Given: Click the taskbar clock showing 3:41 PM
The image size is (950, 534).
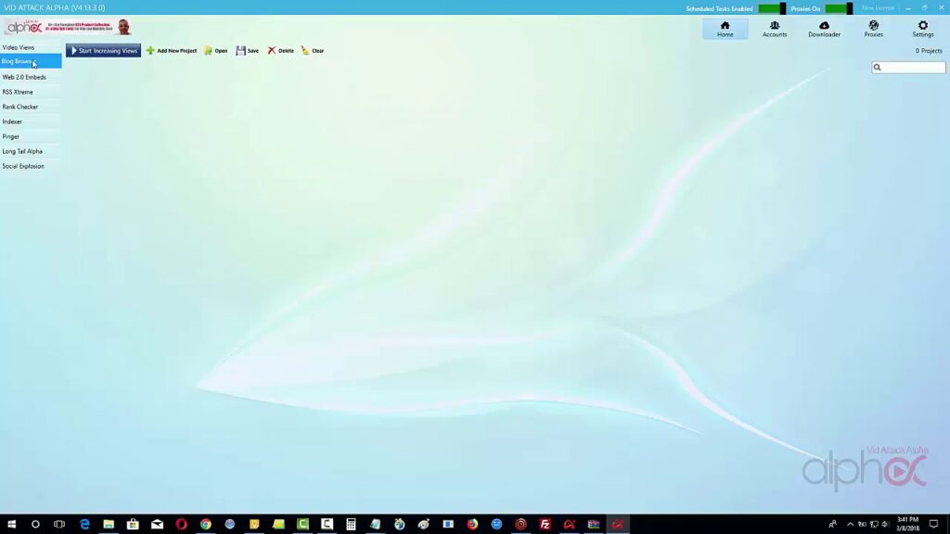Looking at the screenshot, I should [x=907, y=525].
